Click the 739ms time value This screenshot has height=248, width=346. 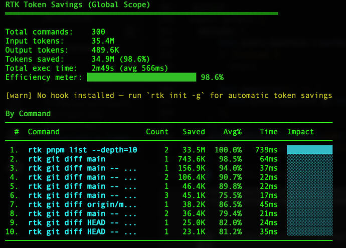[x=266, y=150]
